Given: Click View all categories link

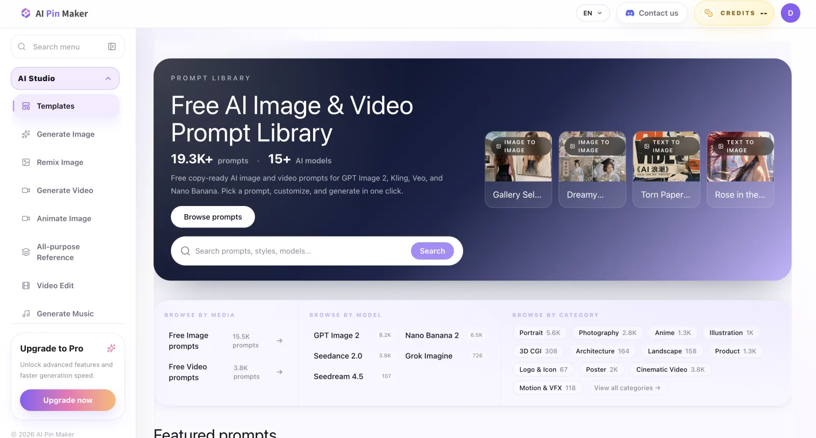Looking at the screenshot, I should click(627, 388).
